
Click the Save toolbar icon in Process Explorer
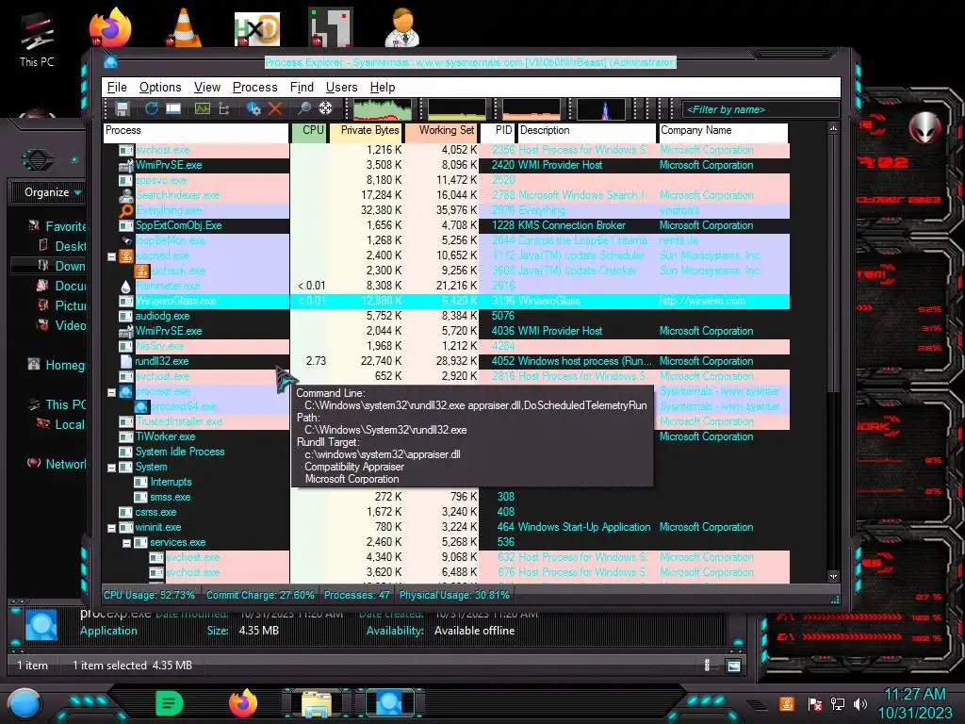[122, 109]
